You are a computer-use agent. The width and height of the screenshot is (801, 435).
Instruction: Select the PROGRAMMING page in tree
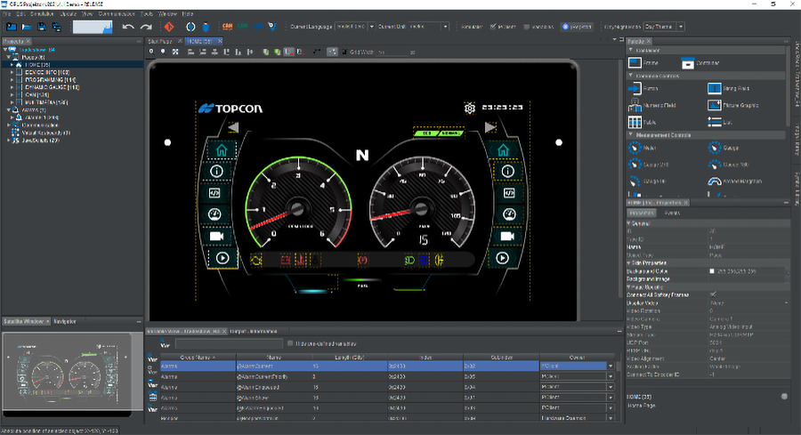click(x=50, y=80)
